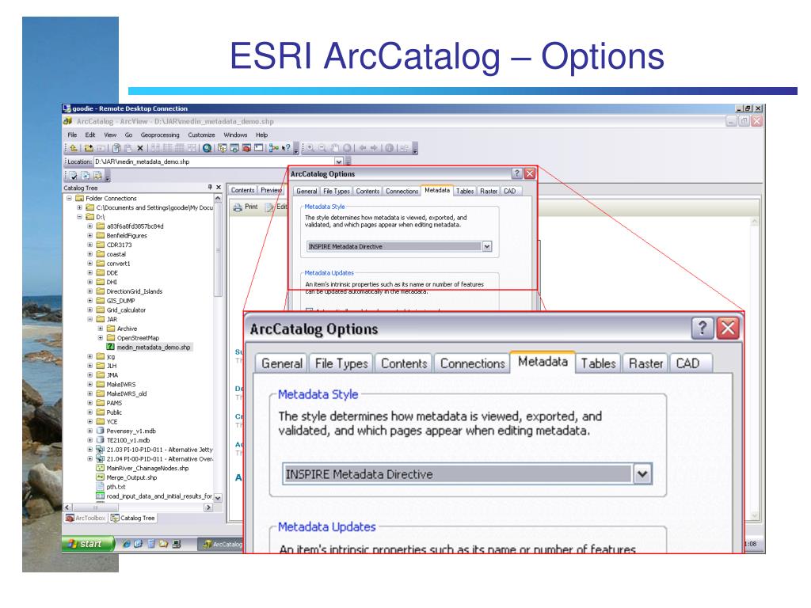Launch ArcMap with the globe icon
This screenshot has width=811, height=608.
pos(207,148)
